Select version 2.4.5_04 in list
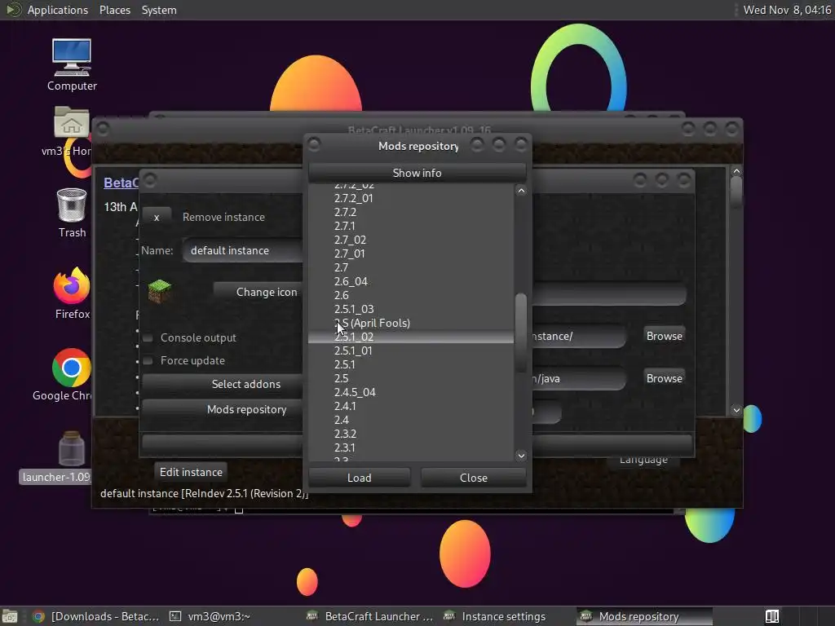835x626 pixels. 411,392
